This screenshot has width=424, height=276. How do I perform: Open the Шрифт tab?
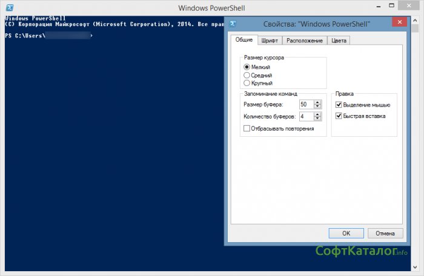point(270,41)
